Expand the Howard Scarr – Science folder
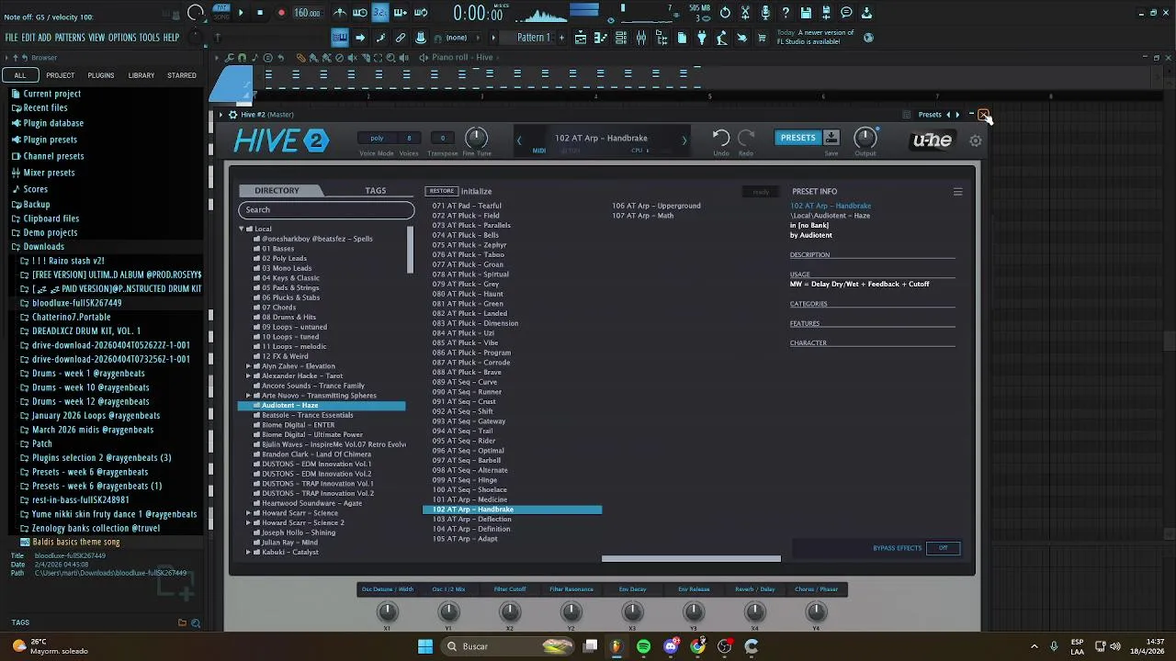 point(248,513)
